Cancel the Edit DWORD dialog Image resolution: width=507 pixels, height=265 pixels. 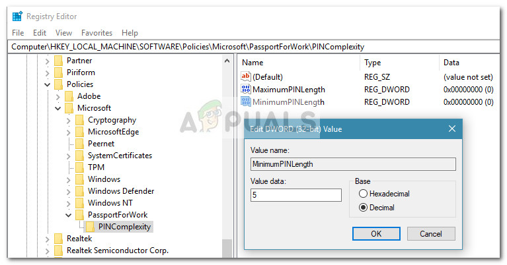pos(430,233)
